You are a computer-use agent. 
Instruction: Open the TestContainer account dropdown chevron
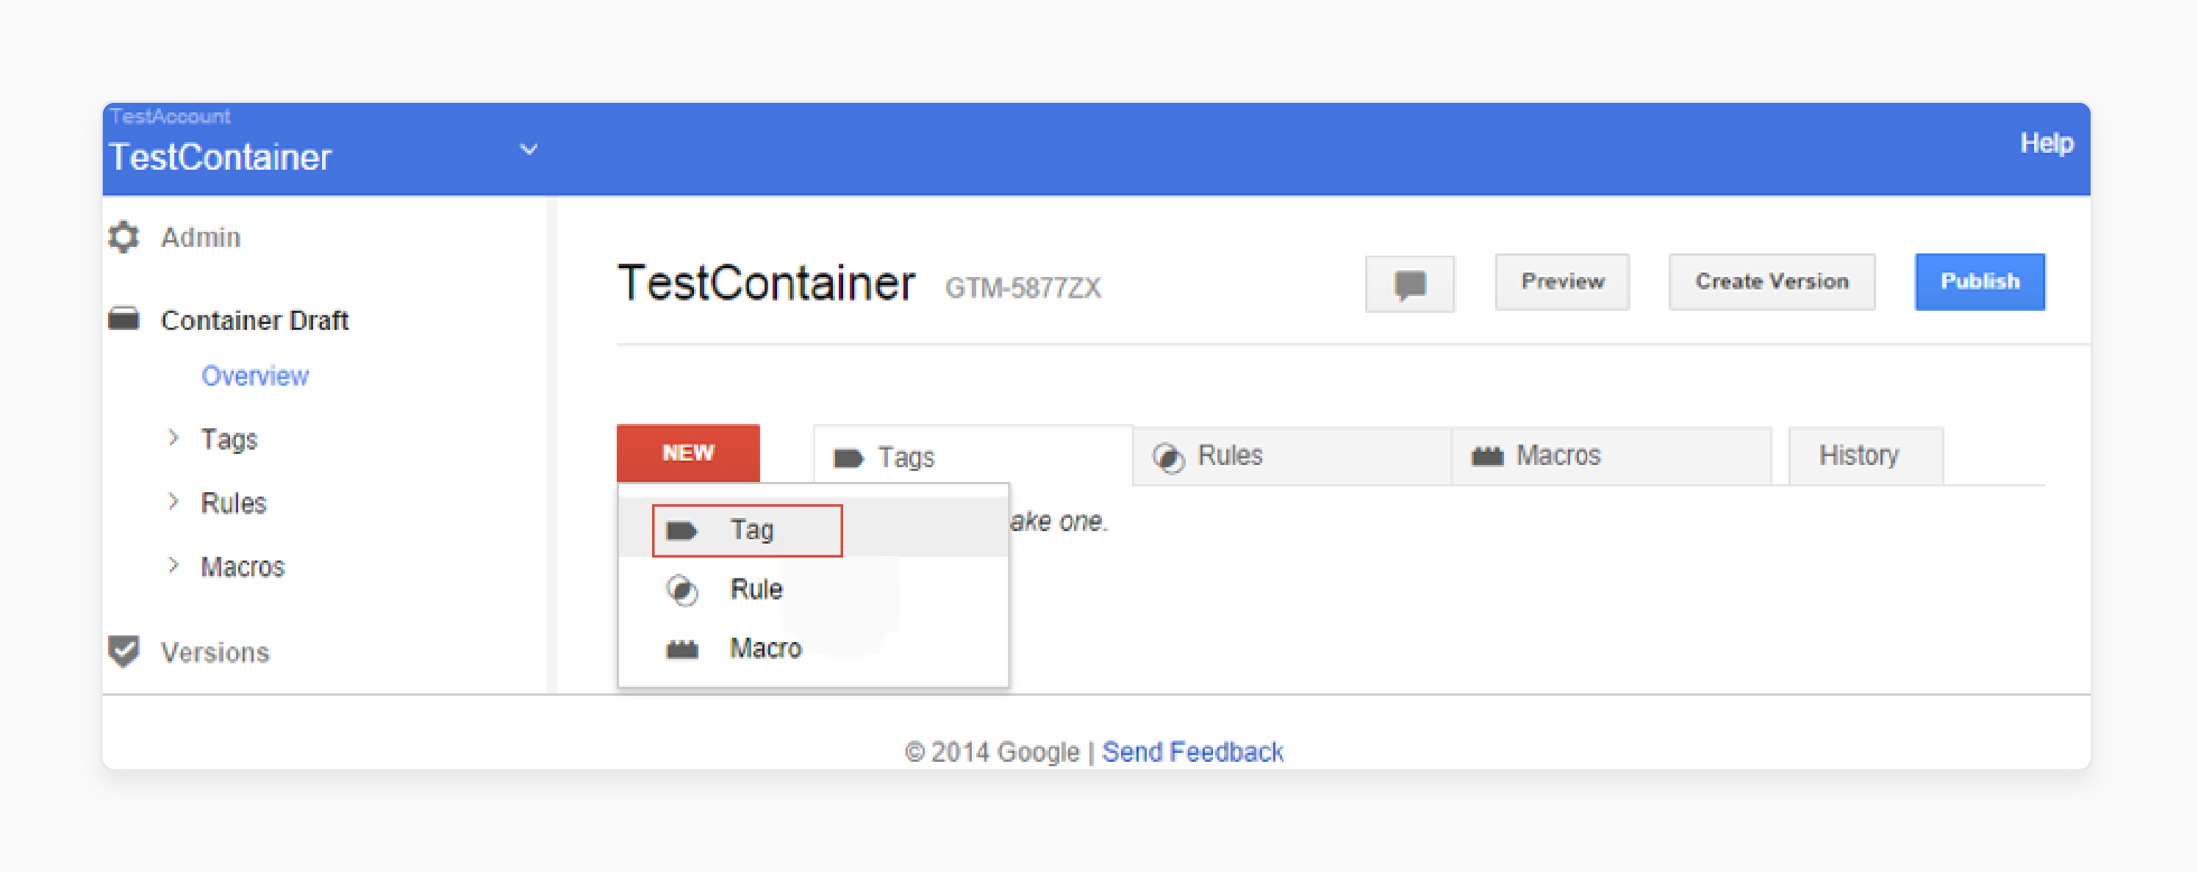pos(529,149)
